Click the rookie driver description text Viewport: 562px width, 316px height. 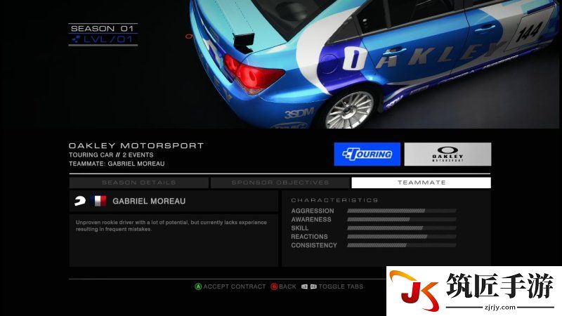pos(171,225)
